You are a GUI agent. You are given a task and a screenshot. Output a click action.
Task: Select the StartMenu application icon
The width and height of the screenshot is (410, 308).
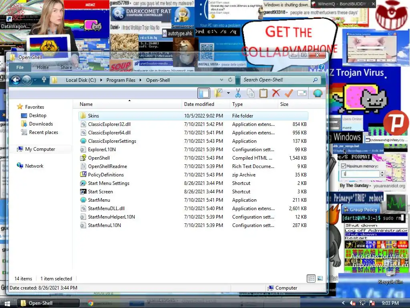coord(83,200)
